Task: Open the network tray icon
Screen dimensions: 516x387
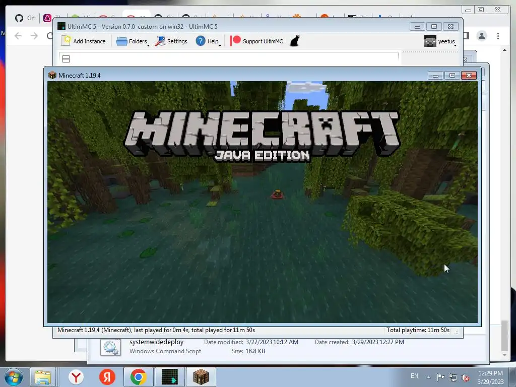Action: pos(453,377)
